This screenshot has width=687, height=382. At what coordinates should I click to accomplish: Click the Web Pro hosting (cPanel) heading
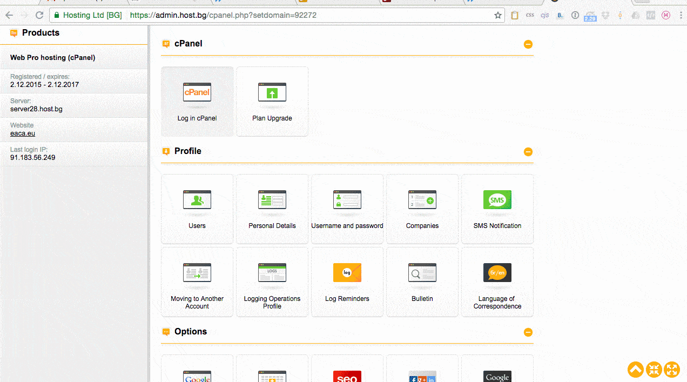pyautogui.click(x=52, y=58)
